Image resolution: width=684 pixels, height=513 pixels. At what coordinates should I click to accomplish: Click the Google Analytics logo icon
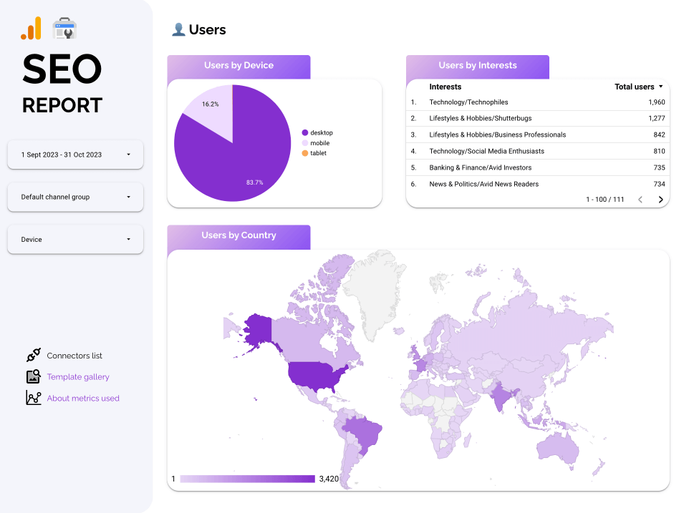point(31,29)
